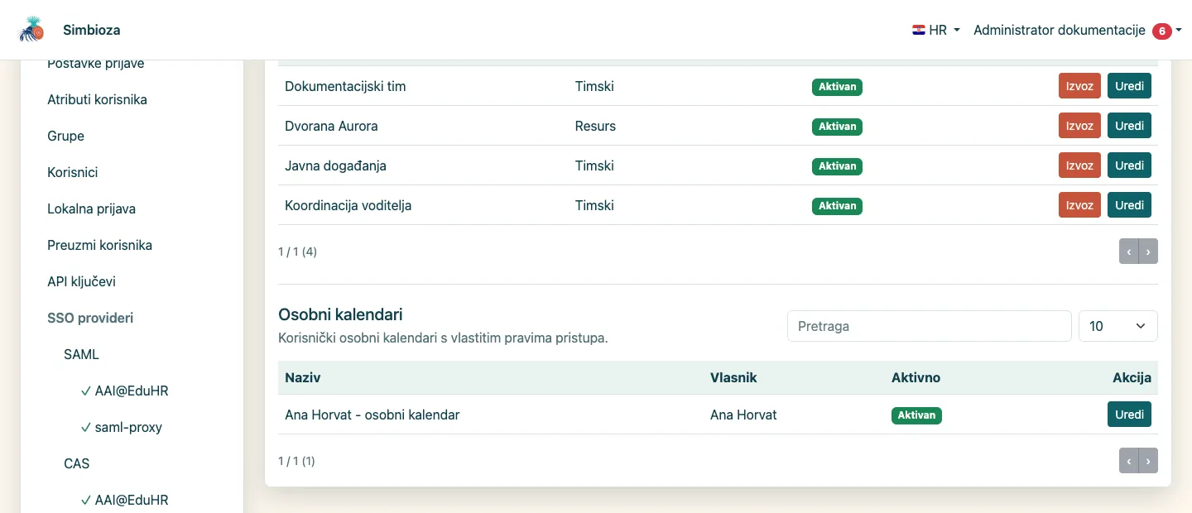The width and height of the screenshot is (1192, 513).
Task: Click the Osobni kalendari heading
Action: [340, 314]
